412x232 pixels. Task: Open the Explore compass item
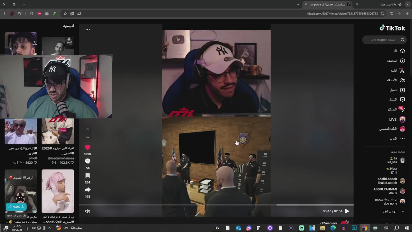[x=402, y=61]
